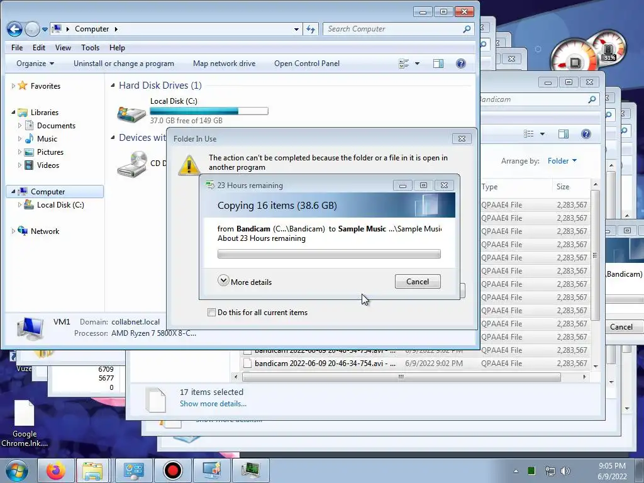Open Google Chrome.lnk desktop icon
This screenshot has width=644, height=483.
pos(25,423)
